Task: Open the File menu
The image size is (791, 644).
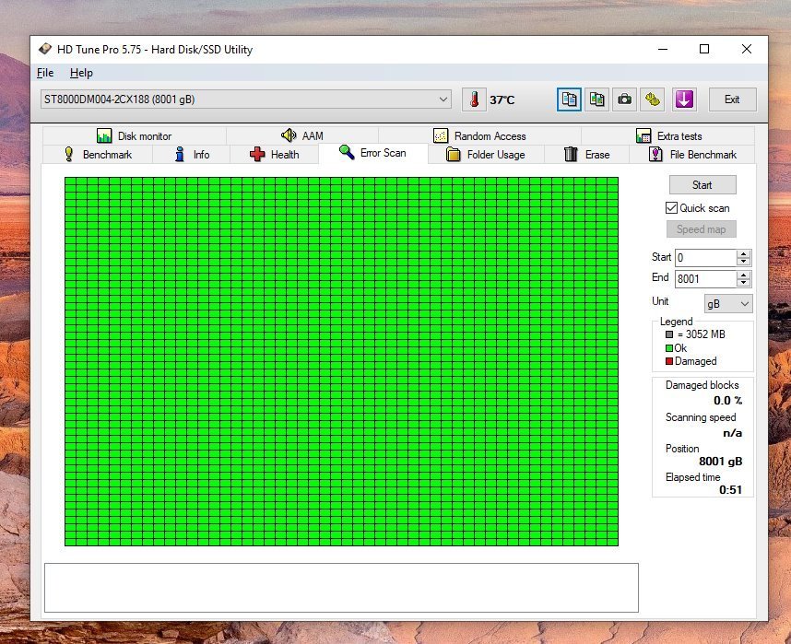Action: [x=45, y=73]
